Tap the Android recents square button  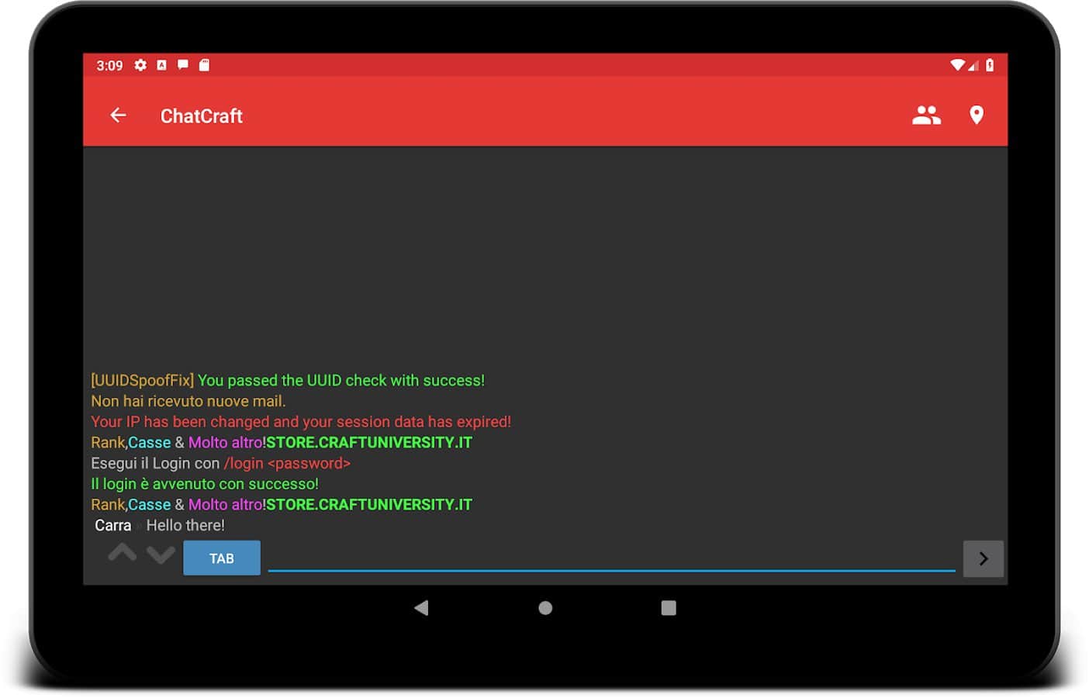coord(669,607)
